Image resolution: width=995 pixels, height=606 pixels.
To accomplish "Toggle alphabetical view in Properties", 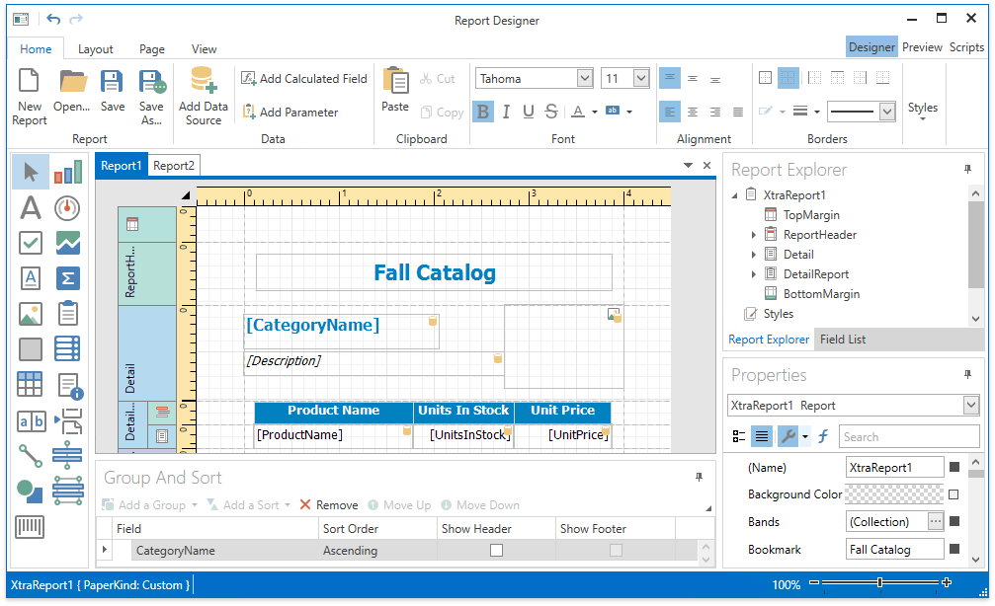I will pyautogui.click(x=762, y=436).
